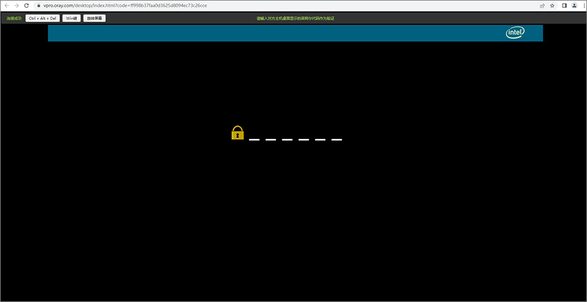This screenshot has width=587, height=302.
Task: Bookmark the page with the star icon
Action: [552, 6]
